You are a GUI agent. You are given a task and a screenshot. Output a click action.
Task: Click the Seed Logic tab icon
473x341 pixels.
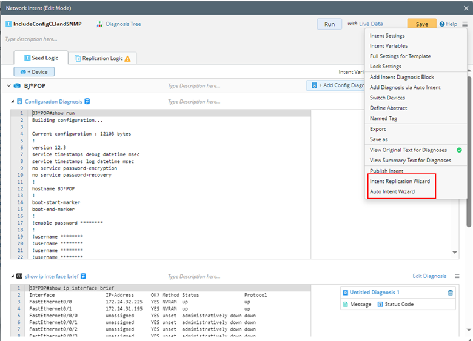27,58
